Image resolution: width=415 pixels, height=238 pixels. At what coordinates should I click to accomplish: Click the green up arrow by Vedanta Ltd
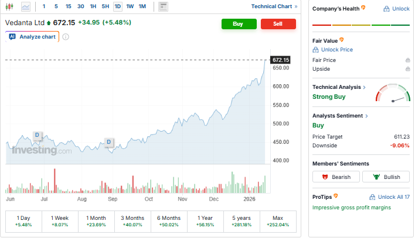[x=49, y=23]
